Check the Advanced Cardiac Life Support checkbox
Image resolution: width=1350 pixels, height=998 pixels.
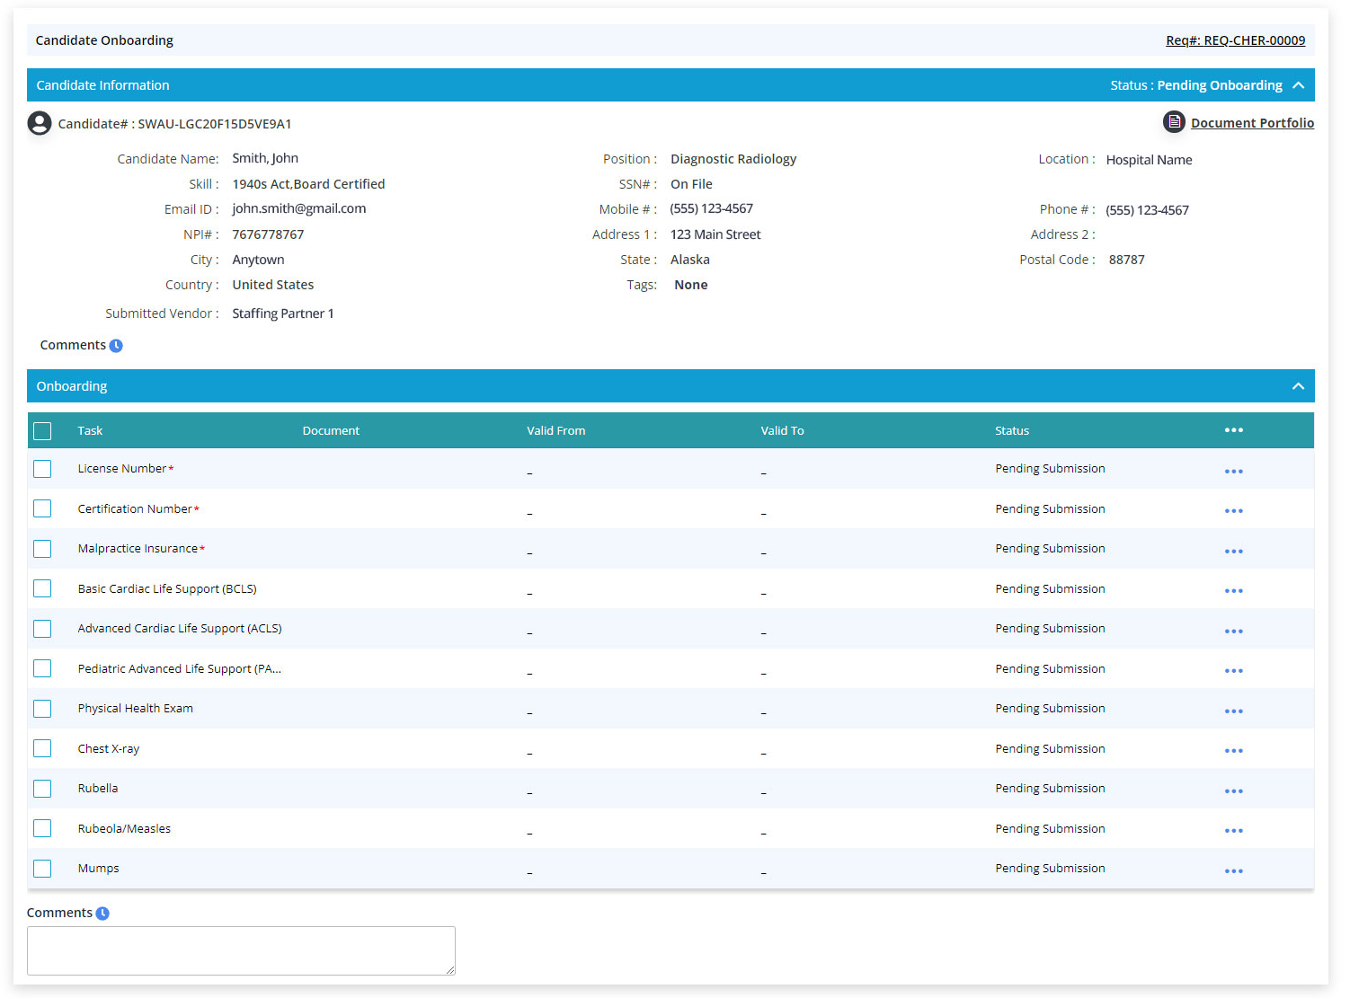[x=42, y=629]
